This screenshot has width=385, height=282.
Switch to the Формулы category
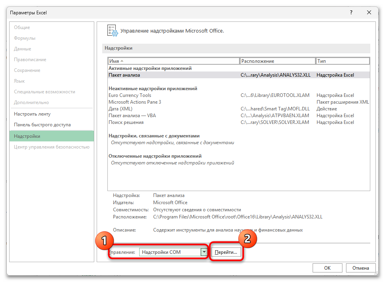tap(25, 38)
